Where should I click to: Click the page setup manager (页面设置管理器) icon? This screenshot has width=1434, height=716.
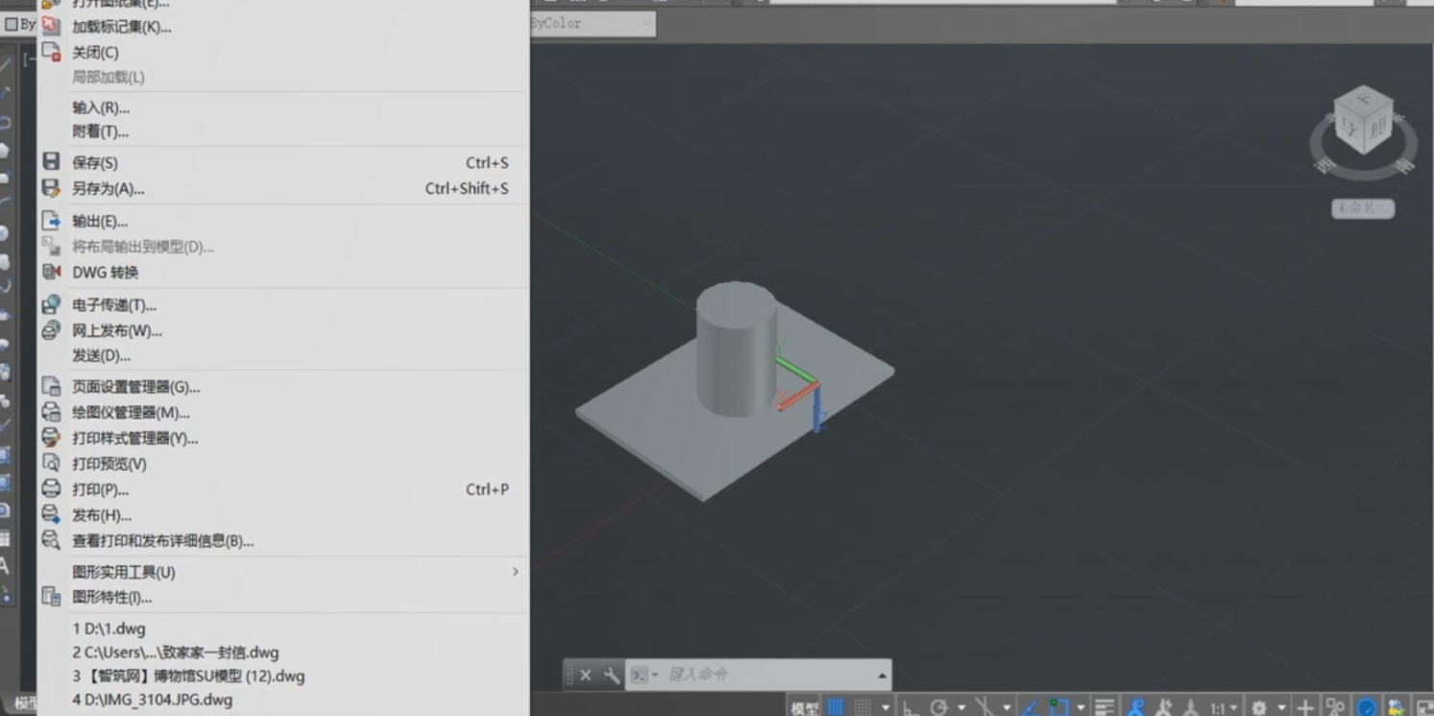[51, 387]
